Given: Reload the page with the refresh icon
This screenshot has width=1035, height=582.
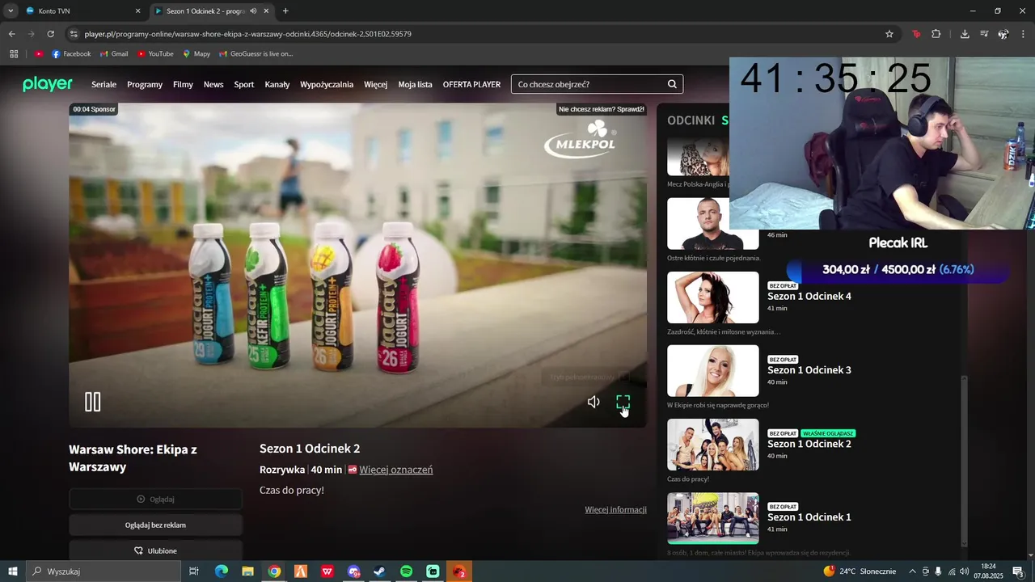Looking at the screenshot, I should (x=50, y=34).
